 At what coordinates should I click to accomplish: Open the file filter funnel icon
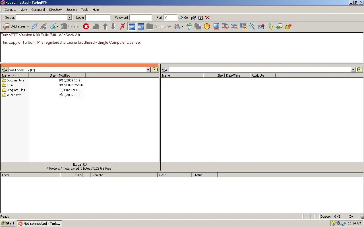coord(189,26)
